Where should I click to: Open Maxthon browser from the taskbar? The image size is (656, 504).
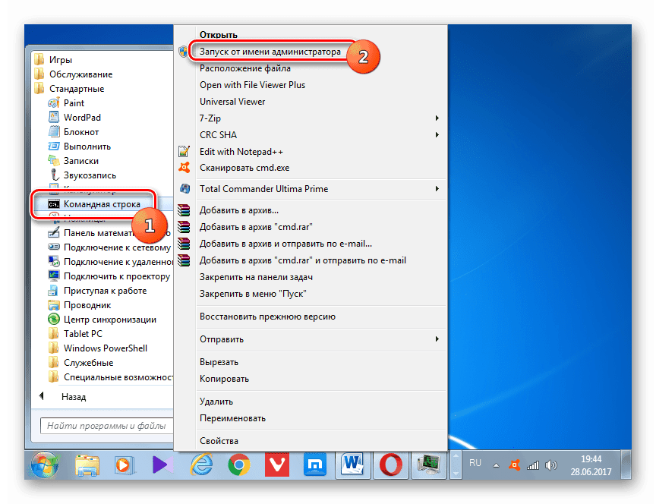[314, 465]
